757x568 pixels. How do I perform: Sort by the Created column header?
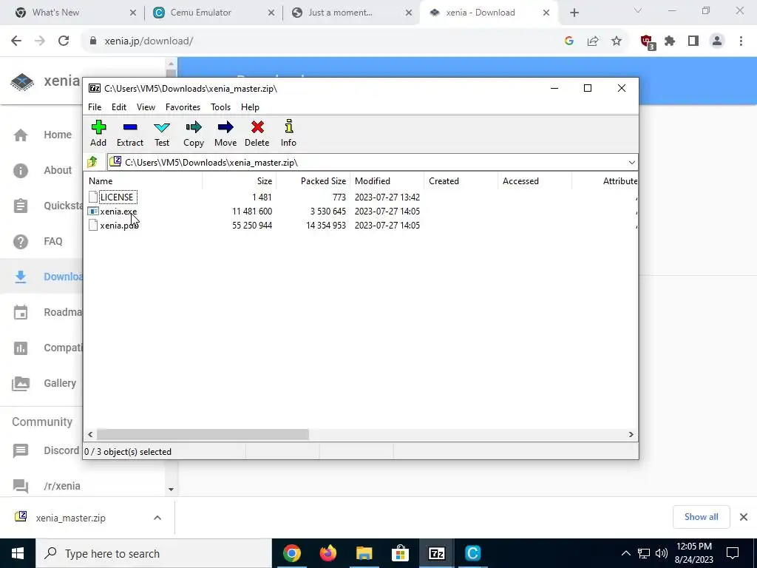pyautogui.click(x=461, y=181)
